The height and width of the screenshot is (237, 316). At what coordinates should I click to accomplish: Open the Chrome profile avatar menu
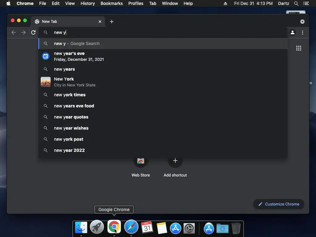[293, 32]
